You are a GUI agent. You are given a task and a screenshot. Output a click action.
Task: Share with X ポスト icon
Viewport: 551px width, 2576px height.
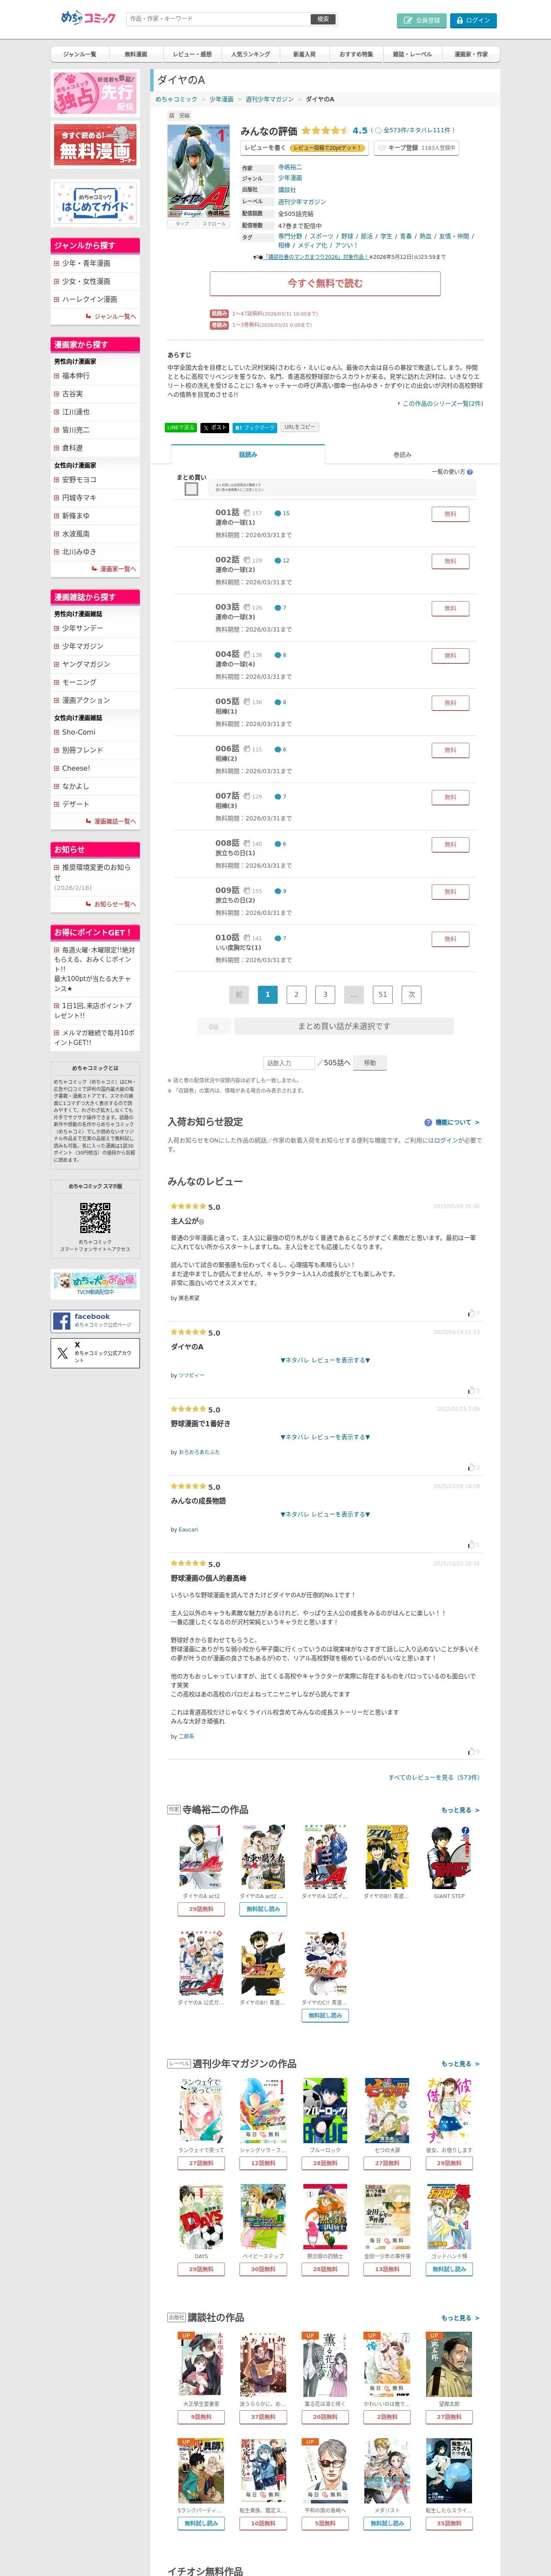click(x=214, y=427)
